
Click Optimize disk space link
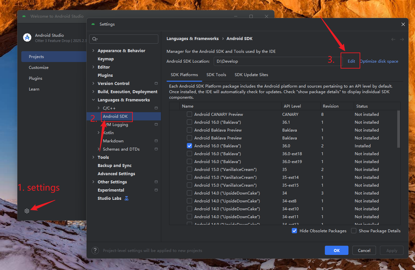pos(379,61)
